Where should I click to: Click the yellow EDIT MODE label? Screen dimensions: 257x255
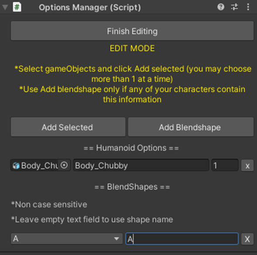click(x=132, y=48)
